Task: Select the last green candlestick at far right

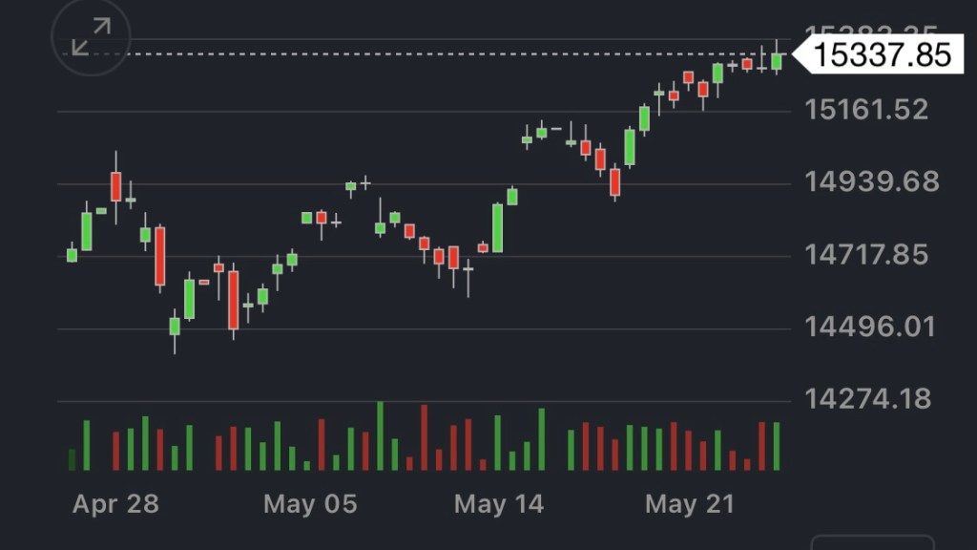Action: click(x=777, y=61)
